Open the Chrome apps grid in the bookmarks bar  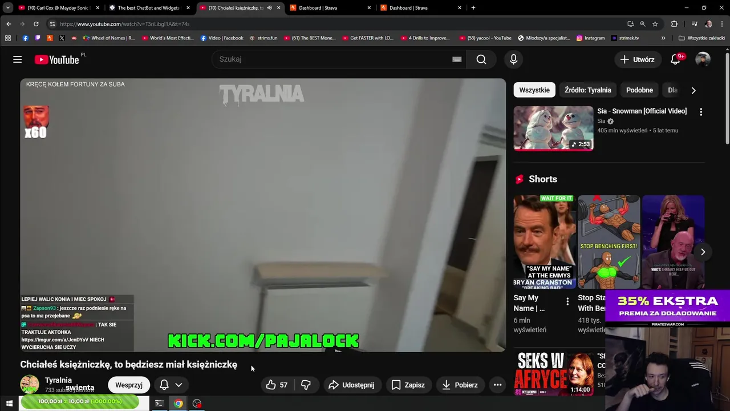pos(8,38)
